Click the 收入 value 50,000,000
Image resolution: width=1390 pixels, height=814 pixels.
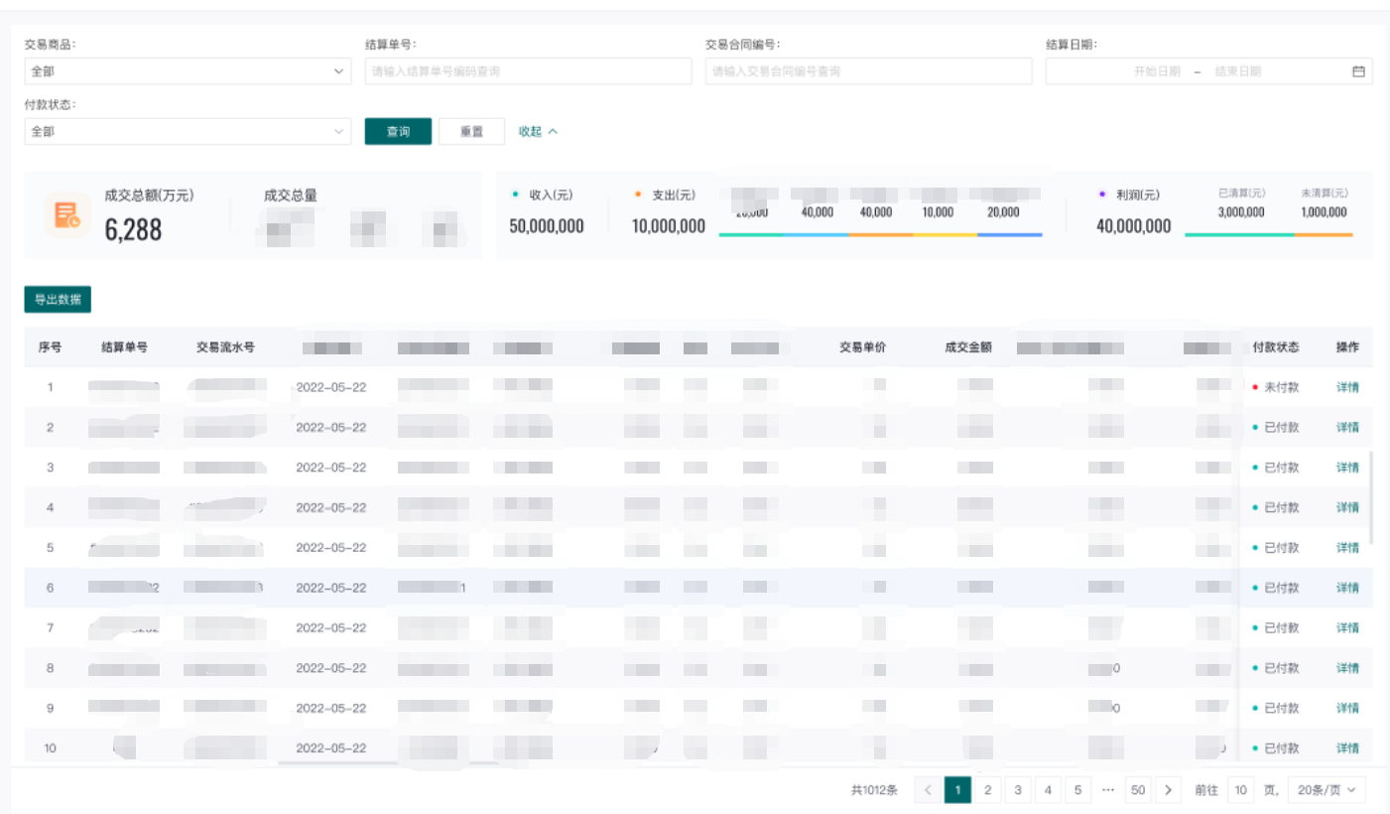point(547,226)
